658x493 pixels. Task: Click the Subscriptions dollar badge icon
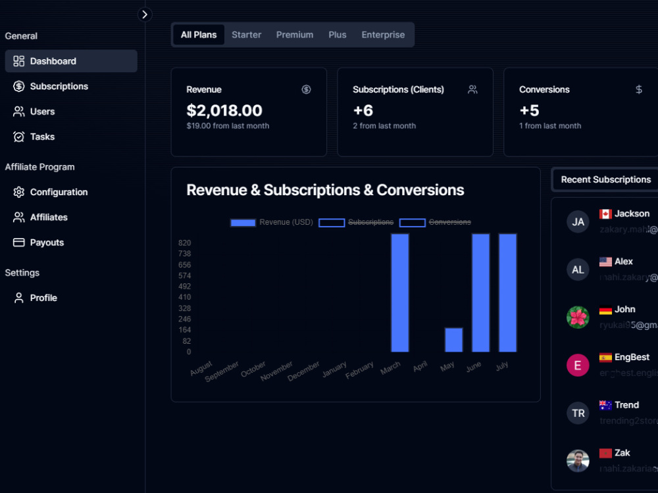(19, 86)
